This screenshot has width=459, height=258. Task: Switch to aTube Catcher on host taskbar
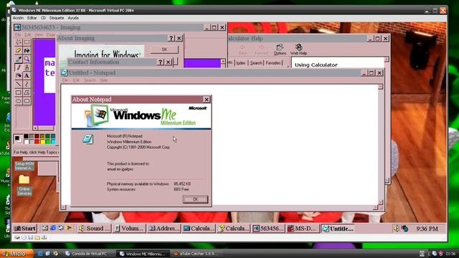click(x=195, y=254)
